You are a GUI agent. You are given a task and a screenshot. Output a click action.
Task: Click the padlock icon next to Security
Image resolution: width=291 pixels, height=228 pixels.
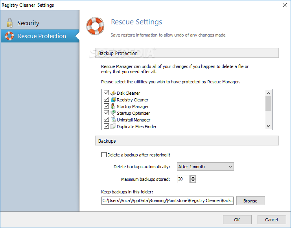10,23
